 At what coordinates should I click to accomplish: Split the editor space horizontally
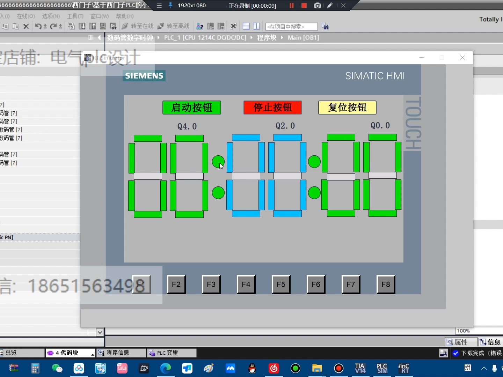point(246,26)
